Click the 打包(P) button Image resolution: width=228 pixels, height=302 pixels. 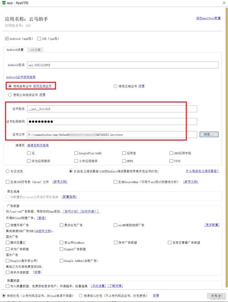[216, 296]
